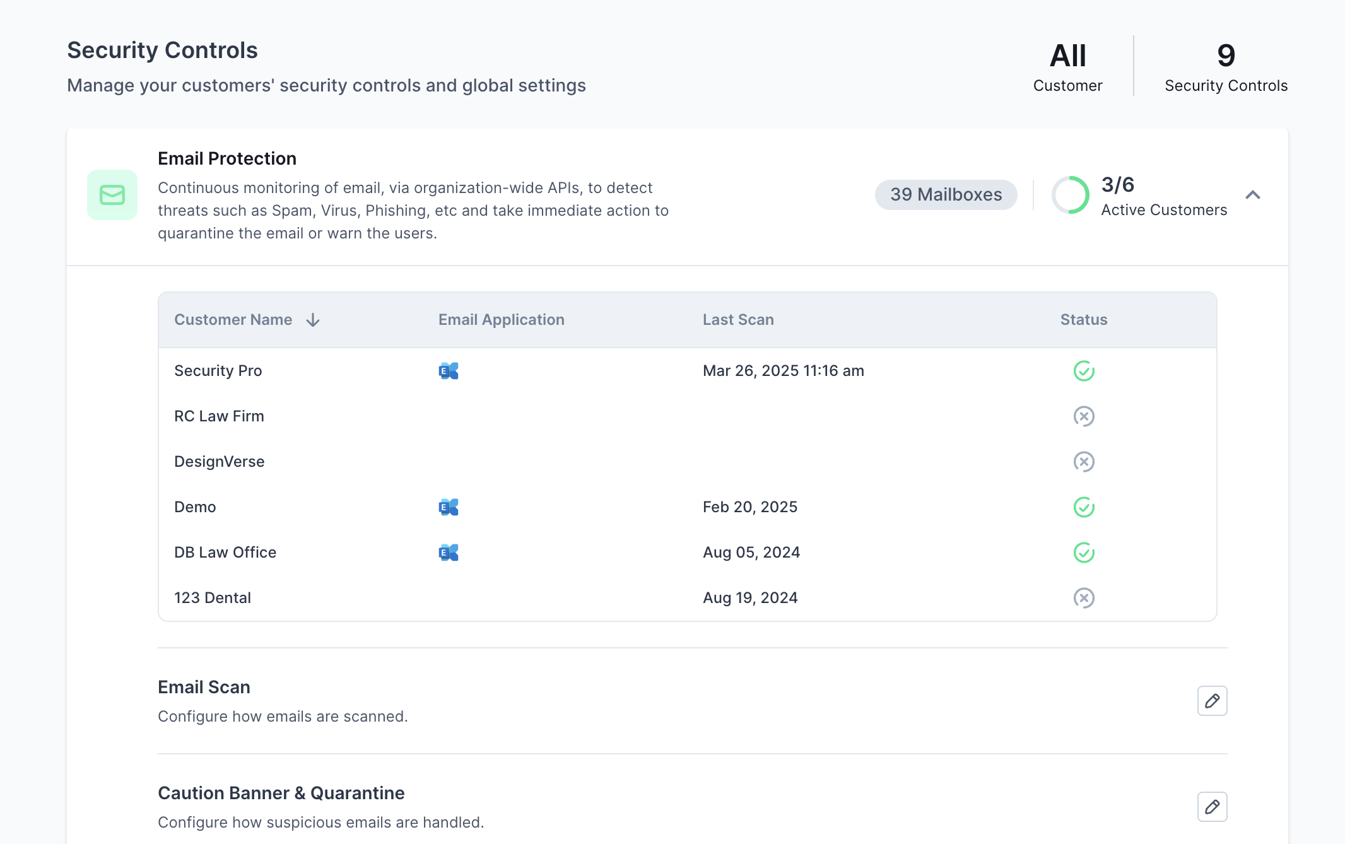Click the active customers progress ring

[x=1071, y=195]
